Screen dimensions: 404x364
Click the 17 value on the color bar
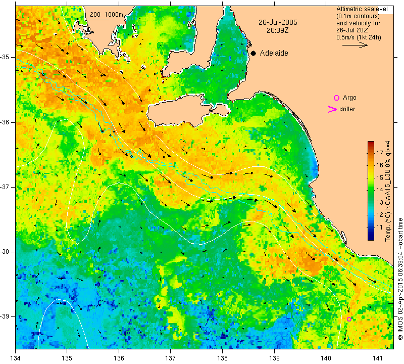(x=380, y=153)
